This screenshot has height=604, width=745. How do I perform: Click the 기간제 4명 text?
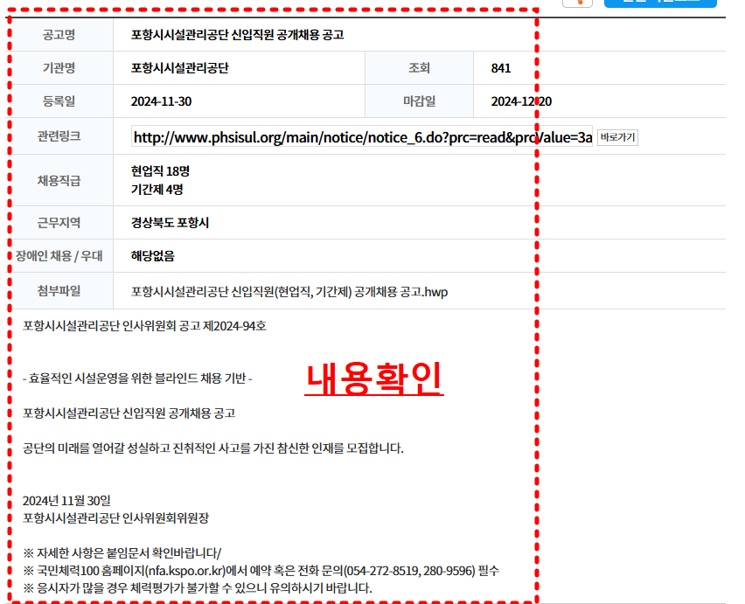(157, 190)
